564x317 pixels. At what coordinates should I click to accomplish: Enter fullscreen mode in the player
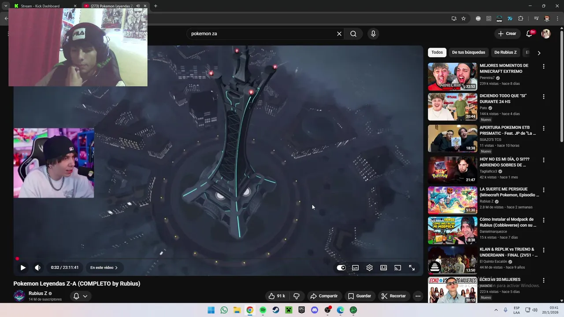tap(412, 268)
